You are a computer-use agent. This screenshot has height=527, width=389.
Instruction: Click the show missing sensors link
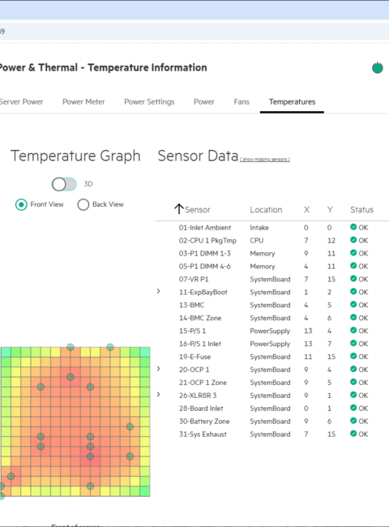265,159
